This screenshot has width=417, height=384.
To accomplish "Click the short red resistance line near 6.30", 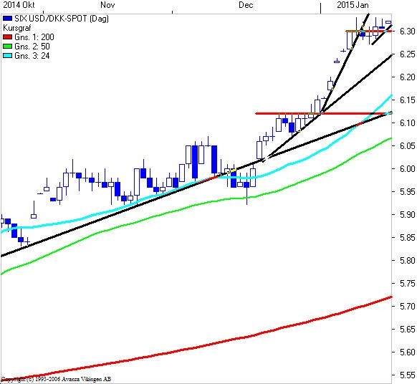I will point(368,31).
